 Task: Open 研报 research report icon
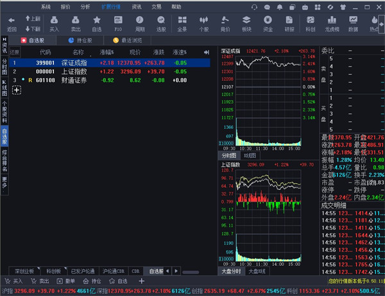point(289,20)
